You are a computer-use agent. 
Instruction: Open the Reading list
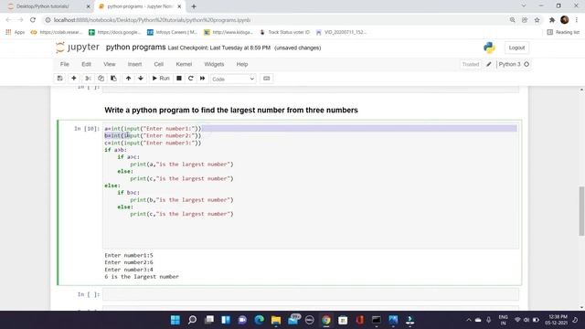click(563, 32)
